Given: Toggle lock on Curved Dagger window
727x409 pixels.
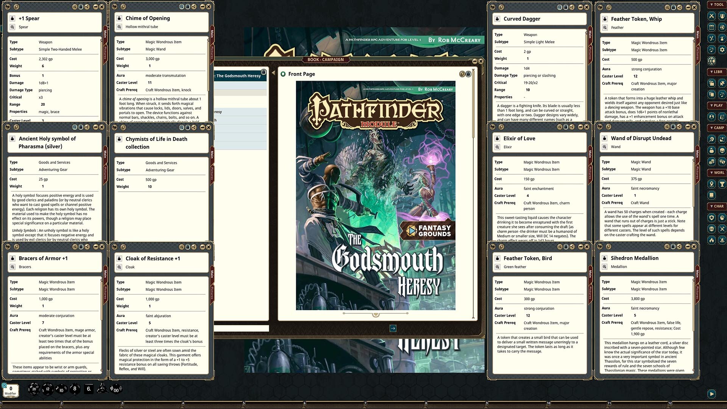Looking at the screenshot, I should 566,7.
